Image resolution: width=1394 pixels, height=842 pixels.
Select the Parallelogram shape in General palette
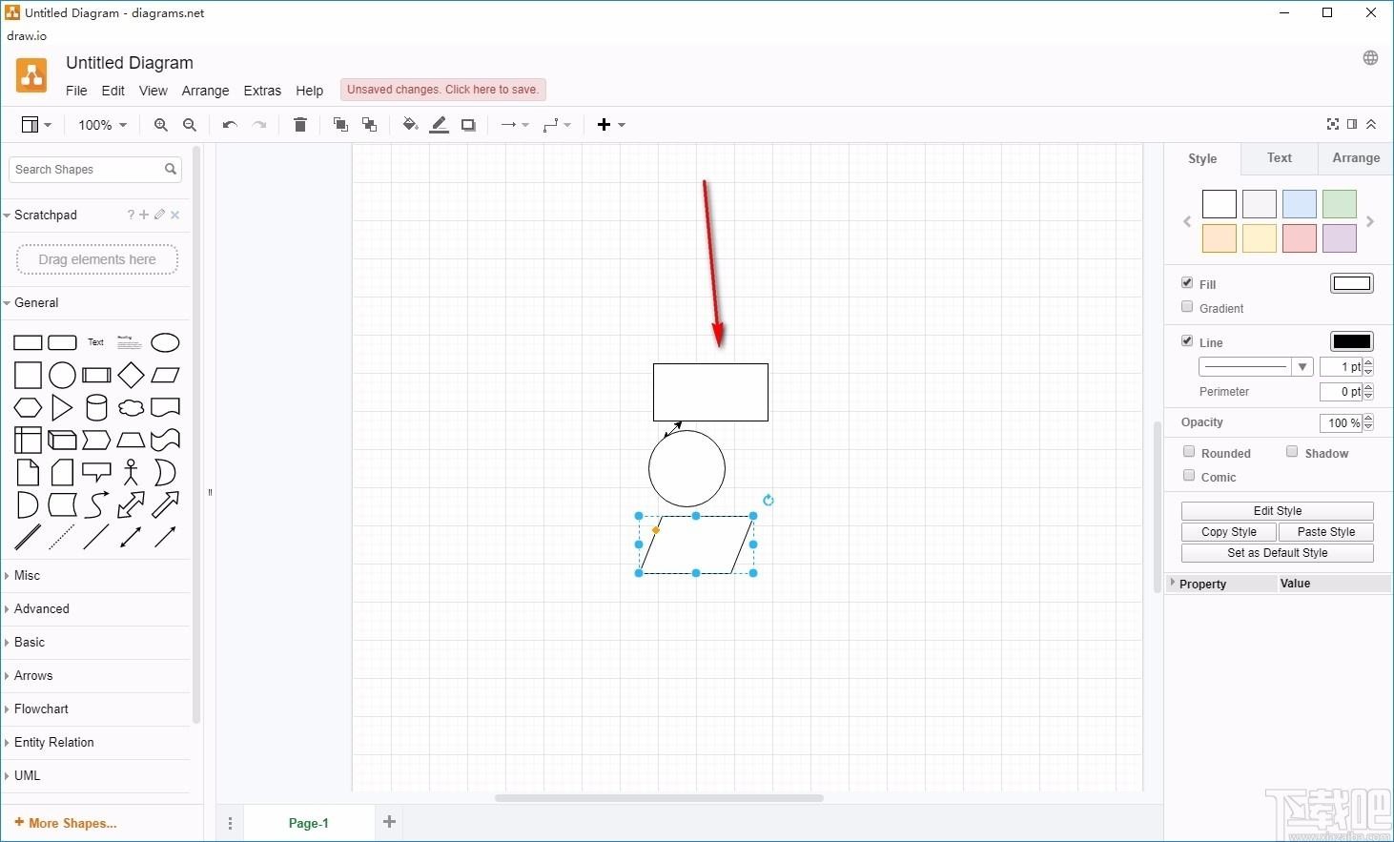pos(165,375)
